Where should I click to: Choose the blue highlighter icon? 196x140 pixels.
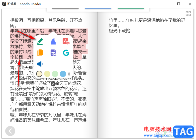coord(53,41)
